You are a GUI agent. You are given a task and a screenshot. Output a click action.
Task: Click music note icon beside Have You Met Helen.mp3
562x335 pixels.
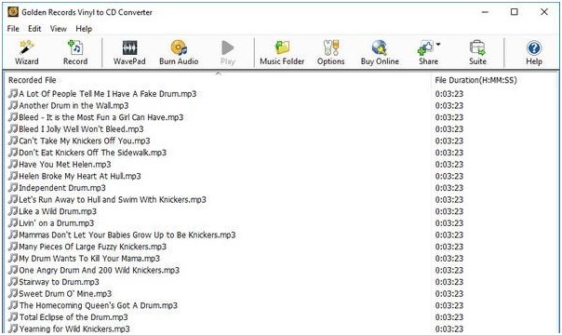point(13,164)
